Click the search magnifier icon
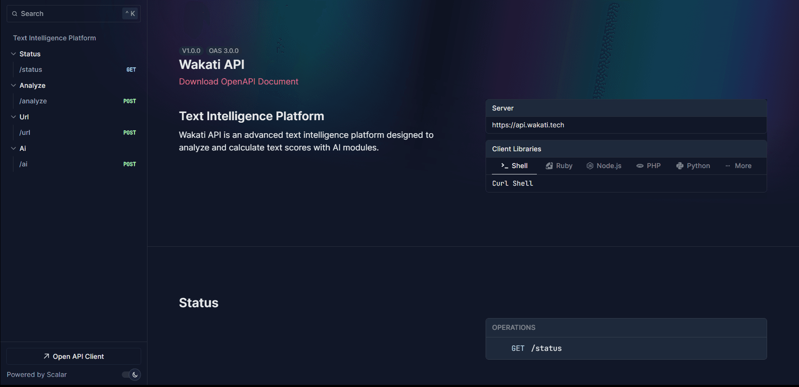 [15, 14]
